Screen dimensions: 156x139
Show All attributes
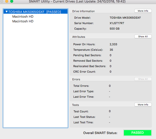point(143,37)
